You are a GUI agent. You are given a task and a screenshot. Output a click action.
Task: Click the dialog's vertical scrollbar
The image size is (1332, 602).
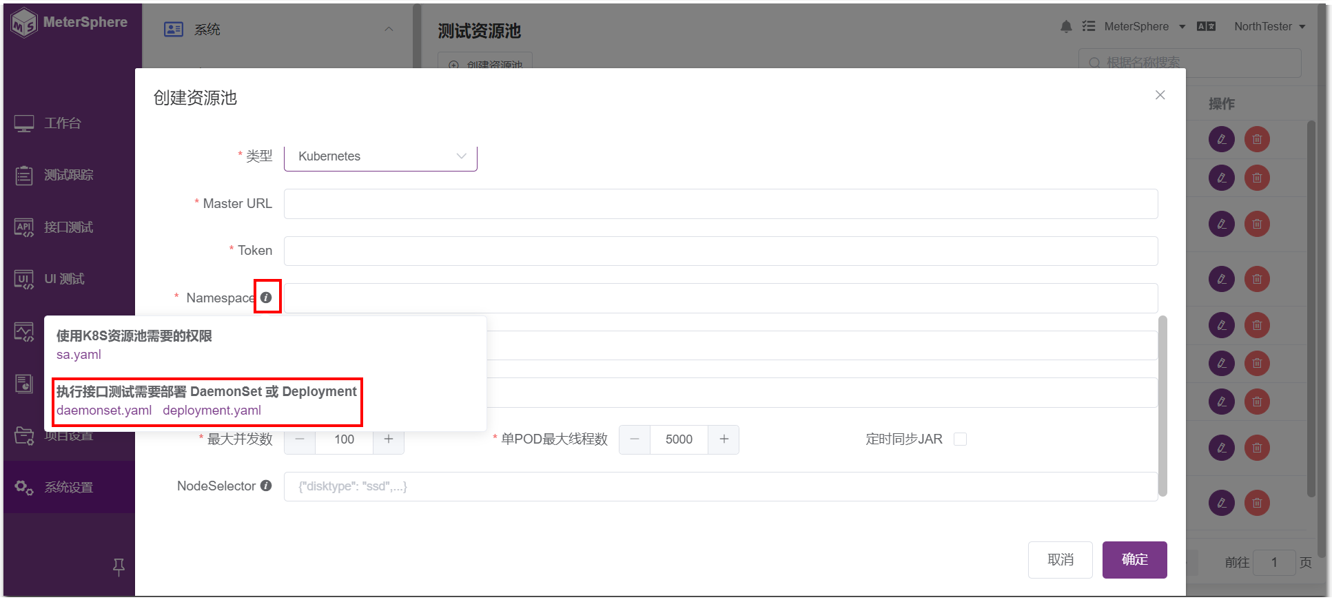coord(1163,406)
